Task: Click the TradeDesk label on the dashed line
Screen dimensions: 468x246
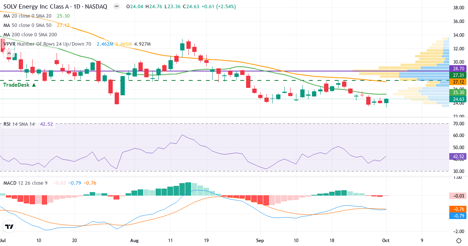Action: 19,84
